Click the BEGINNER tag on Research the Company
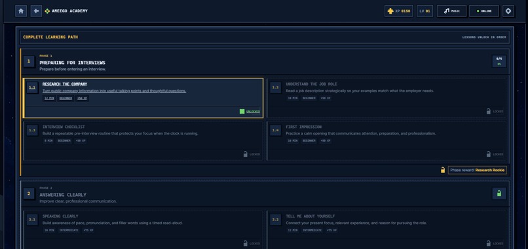528x249 pixels. pos(66,98)
